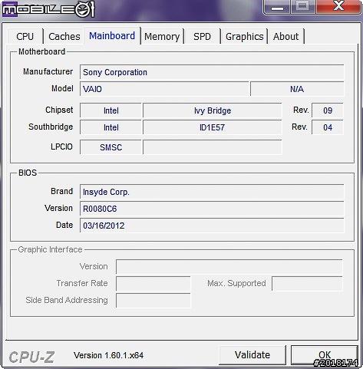The height and width of the screenshot is (369, 363).
Task: Click the Manufacturer label
Action: point(48,71)
